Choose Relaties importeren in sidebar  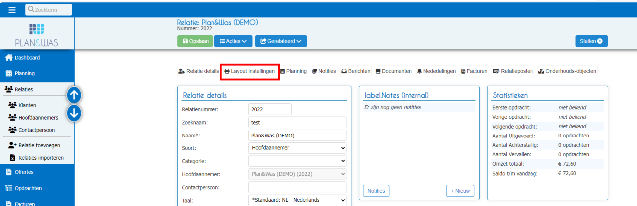(x=37, y=158)
